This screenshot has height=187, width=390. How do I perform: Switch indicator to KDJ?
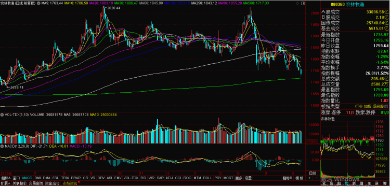169,178
